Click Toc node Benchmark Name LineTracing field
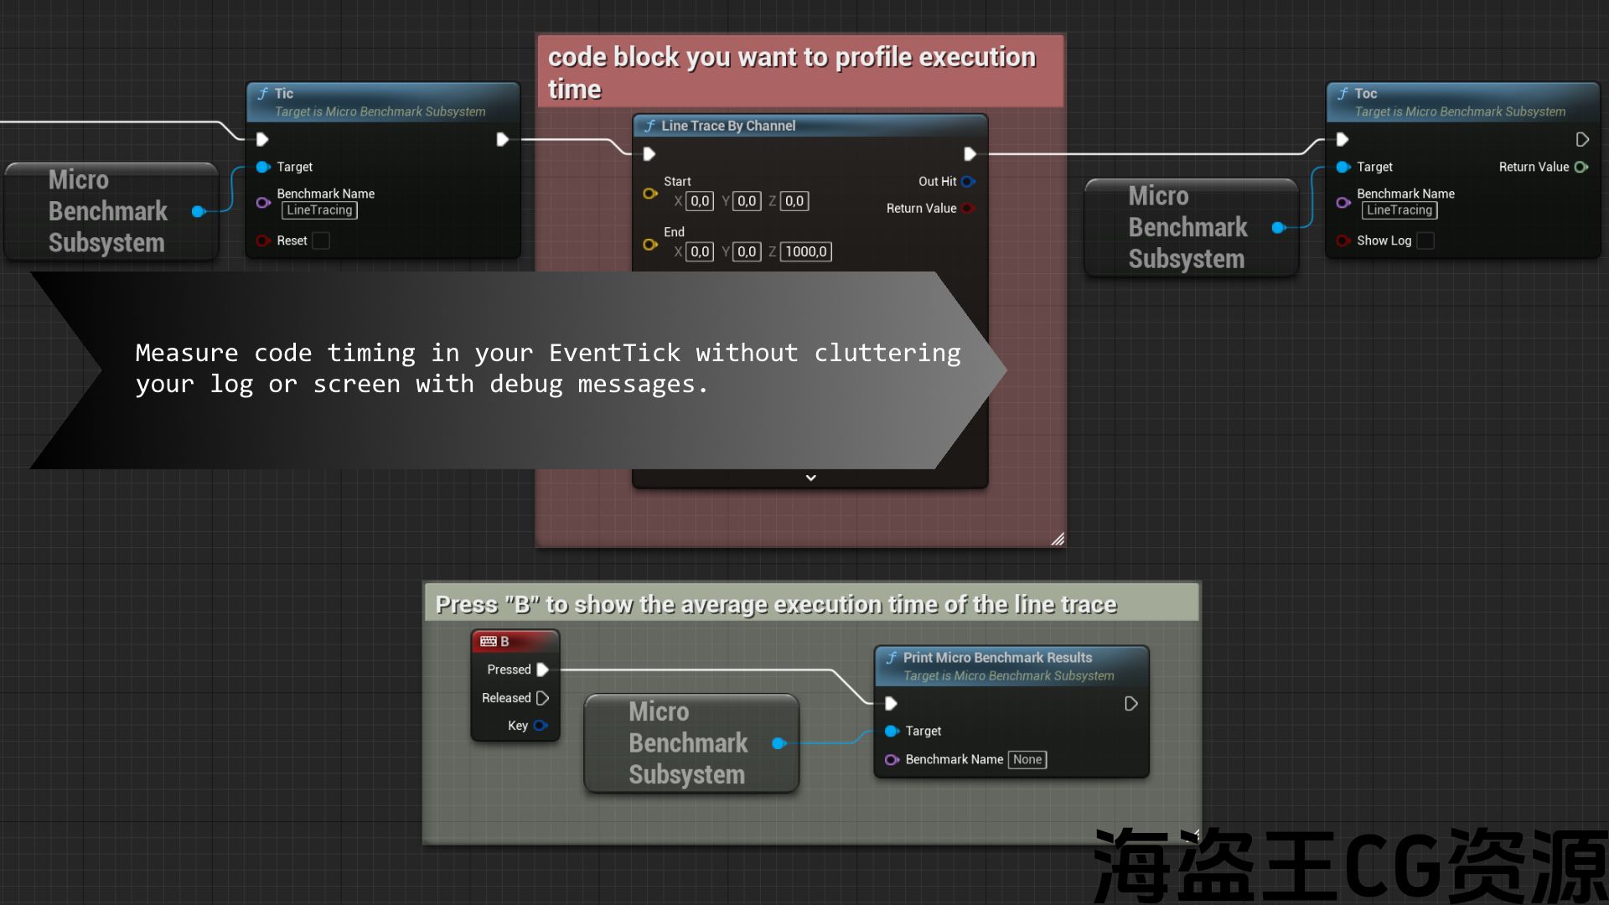Image resolution: width=1609 pixels, height=905 pixels. click(x=1399, y=210)
